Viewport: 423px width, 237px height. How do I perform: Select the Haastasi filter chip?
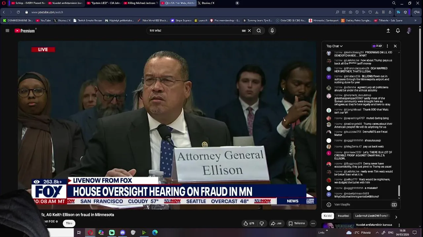click(343, 216)
